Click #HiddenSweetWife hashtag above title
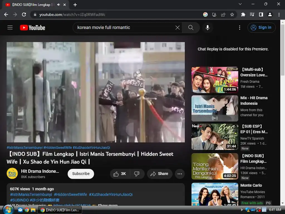285x214 pixels. pyautogui.click(x=58, y=148)
